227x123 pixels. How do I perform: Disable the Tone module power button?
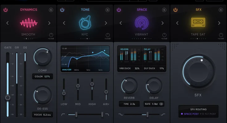pos(62,10)
